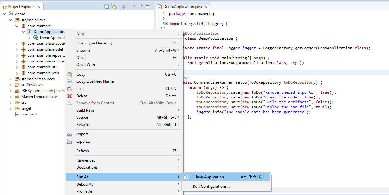Screen dimensions: 389x195
Task: Click the demo project icon
Action: click(11, 14)
